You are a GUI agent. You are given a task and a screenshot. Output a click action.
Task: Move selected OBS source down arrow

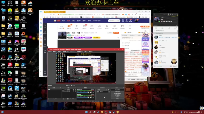73,99
